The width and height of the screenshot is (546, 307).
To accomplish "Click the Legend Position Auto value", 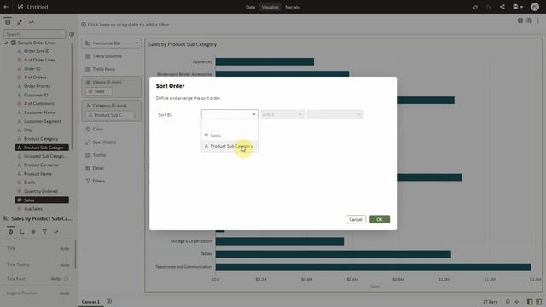I will pyautogui.click(x=65, y=293).
